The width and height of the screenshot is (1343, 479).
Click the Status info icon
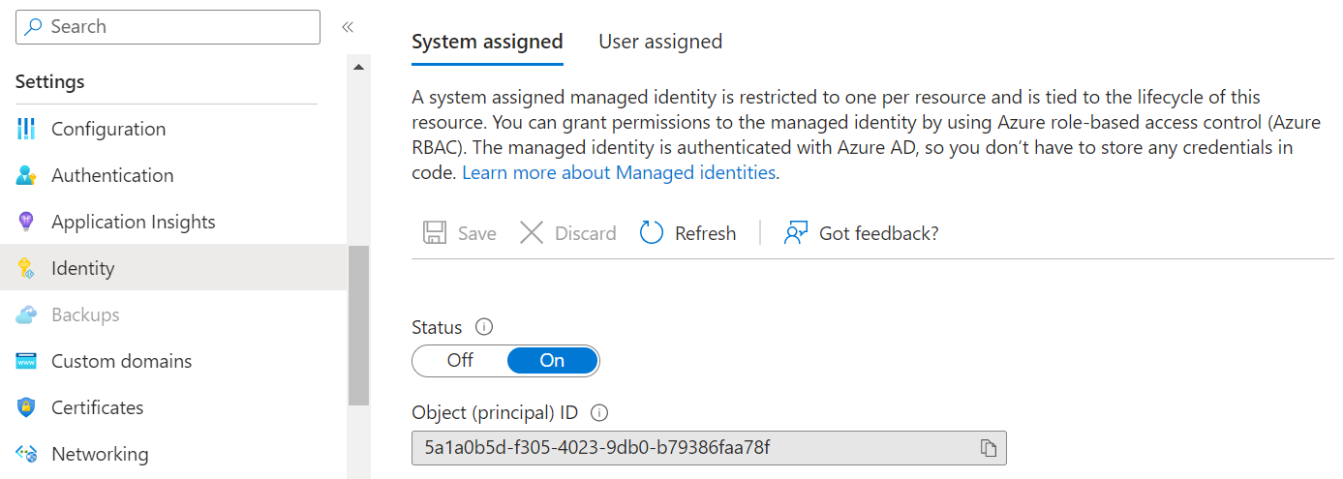pos(484,327)
